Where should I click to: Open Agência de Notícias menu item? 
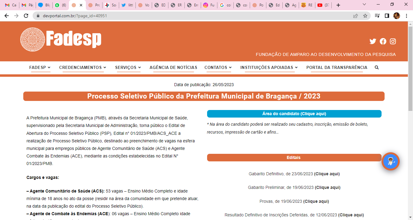173,67
